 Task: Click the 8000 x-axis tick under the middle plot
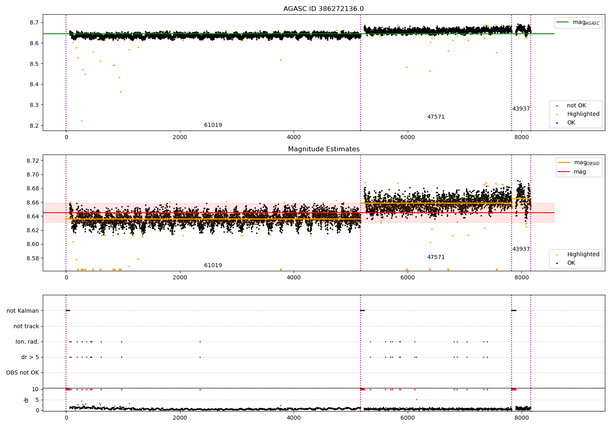pos(521,278)
